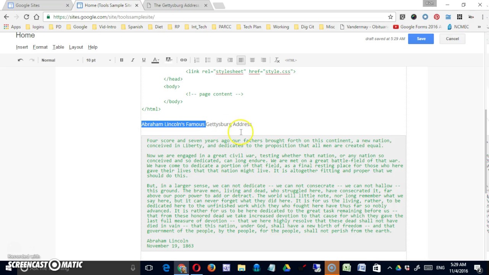Open the Google Forms 2016 bookmark
Viewport: 489px width, 275px height.
click(x=417, y=27)
